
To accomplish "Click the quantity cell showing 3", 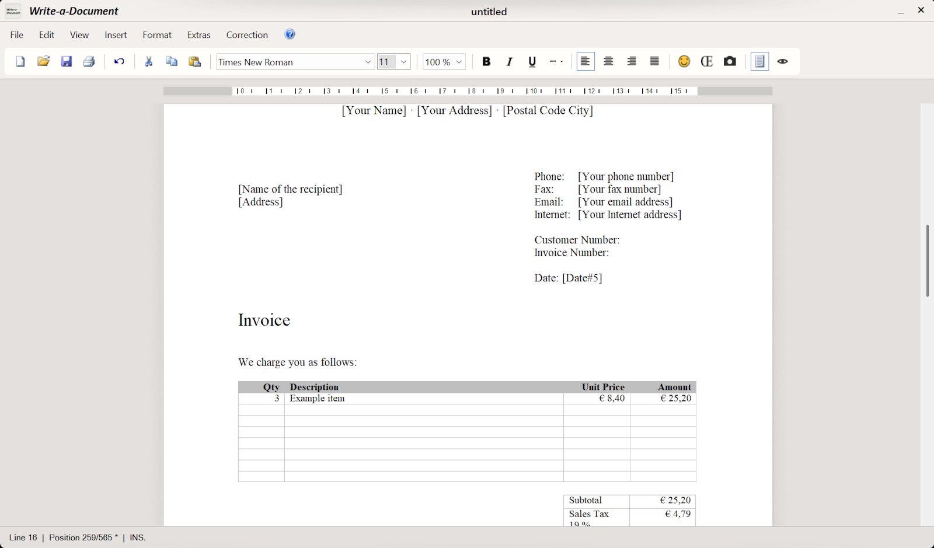I will click(262, 399).
